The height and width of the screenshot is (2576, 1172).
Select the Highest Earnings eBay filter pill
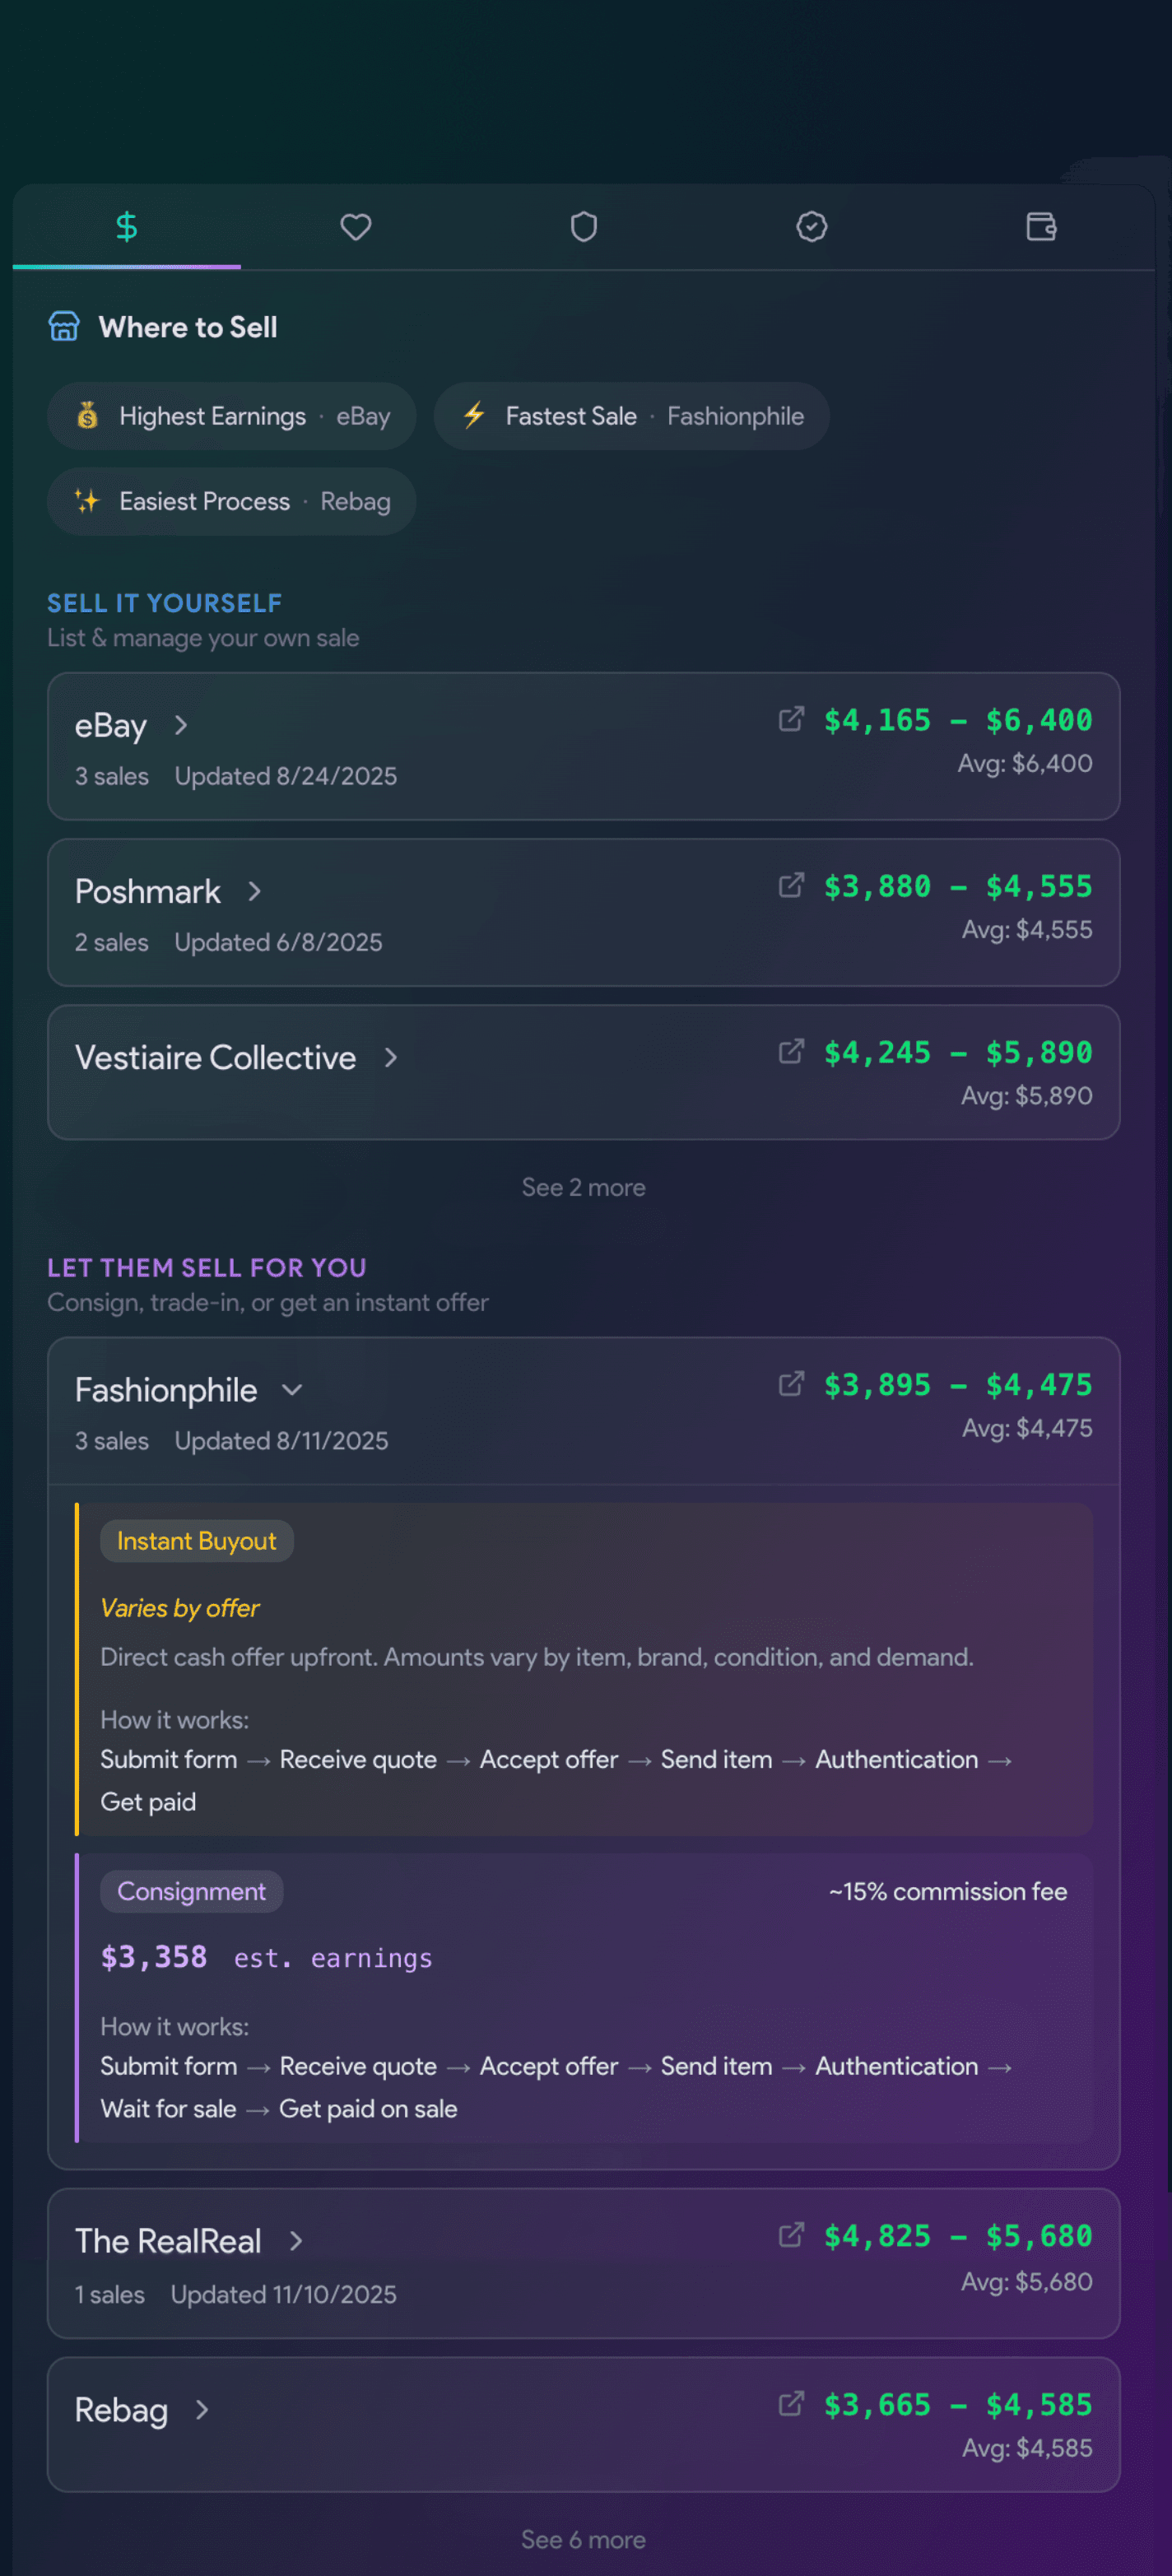231,416
